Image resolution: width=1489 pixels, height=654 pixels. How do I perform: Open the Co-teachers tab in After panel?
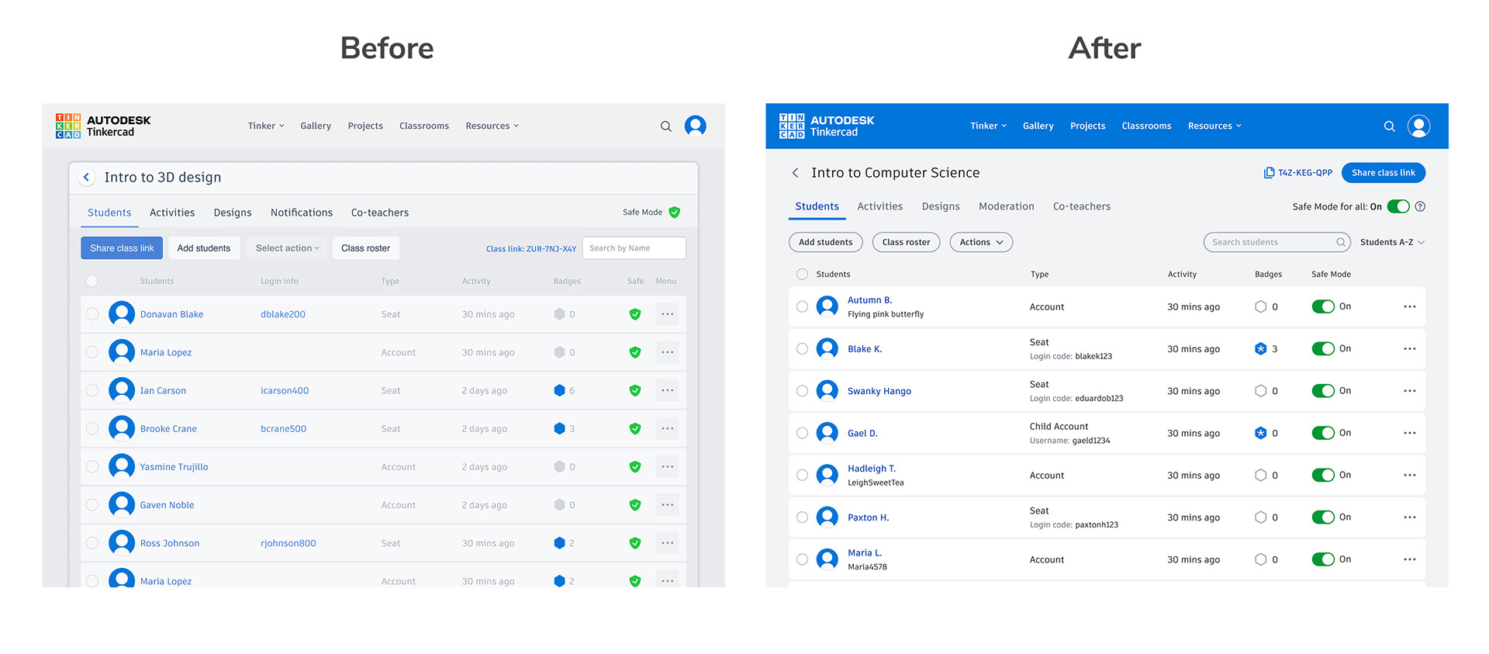1082,206
